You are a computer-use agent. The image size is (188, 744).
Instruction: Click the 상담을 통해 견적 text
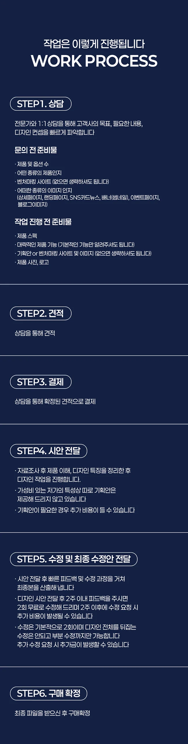(35, 333)
